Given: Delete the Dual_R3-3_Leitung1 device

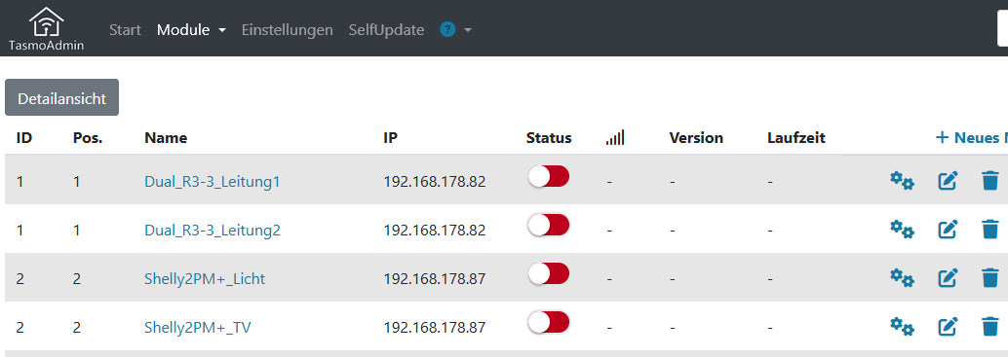Looking at the screenshot, I should pyautogui.click(x=990, y=181).
